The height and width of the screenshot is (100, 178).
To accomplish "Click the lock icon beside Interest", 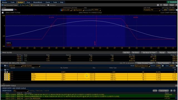I will (163, 66).
